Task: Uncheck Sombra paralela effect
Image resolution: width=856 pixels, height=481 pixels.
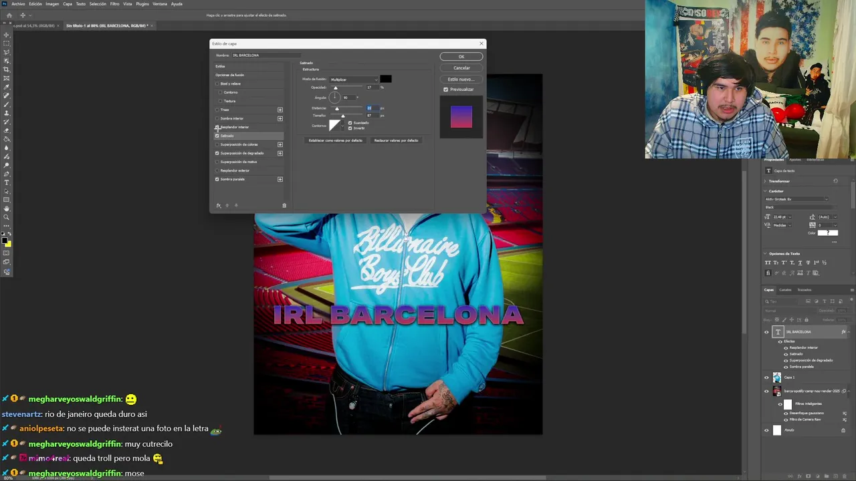Action: pyautogui.click(x=217, y=179)
